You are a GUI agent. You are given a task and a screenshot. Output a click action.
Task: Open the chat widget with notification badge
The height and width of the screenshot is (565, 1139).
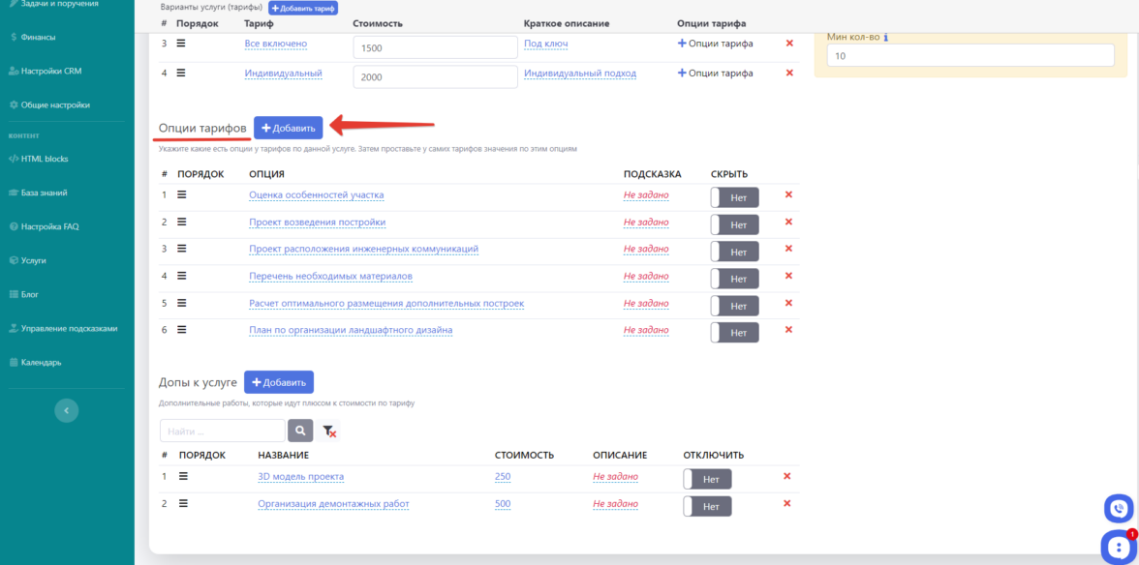[x=1117, y=547]
